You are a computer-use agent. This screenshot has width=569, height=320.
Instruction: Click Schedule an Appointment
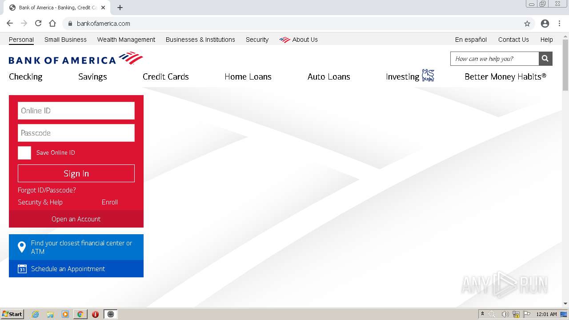point(76,269)
